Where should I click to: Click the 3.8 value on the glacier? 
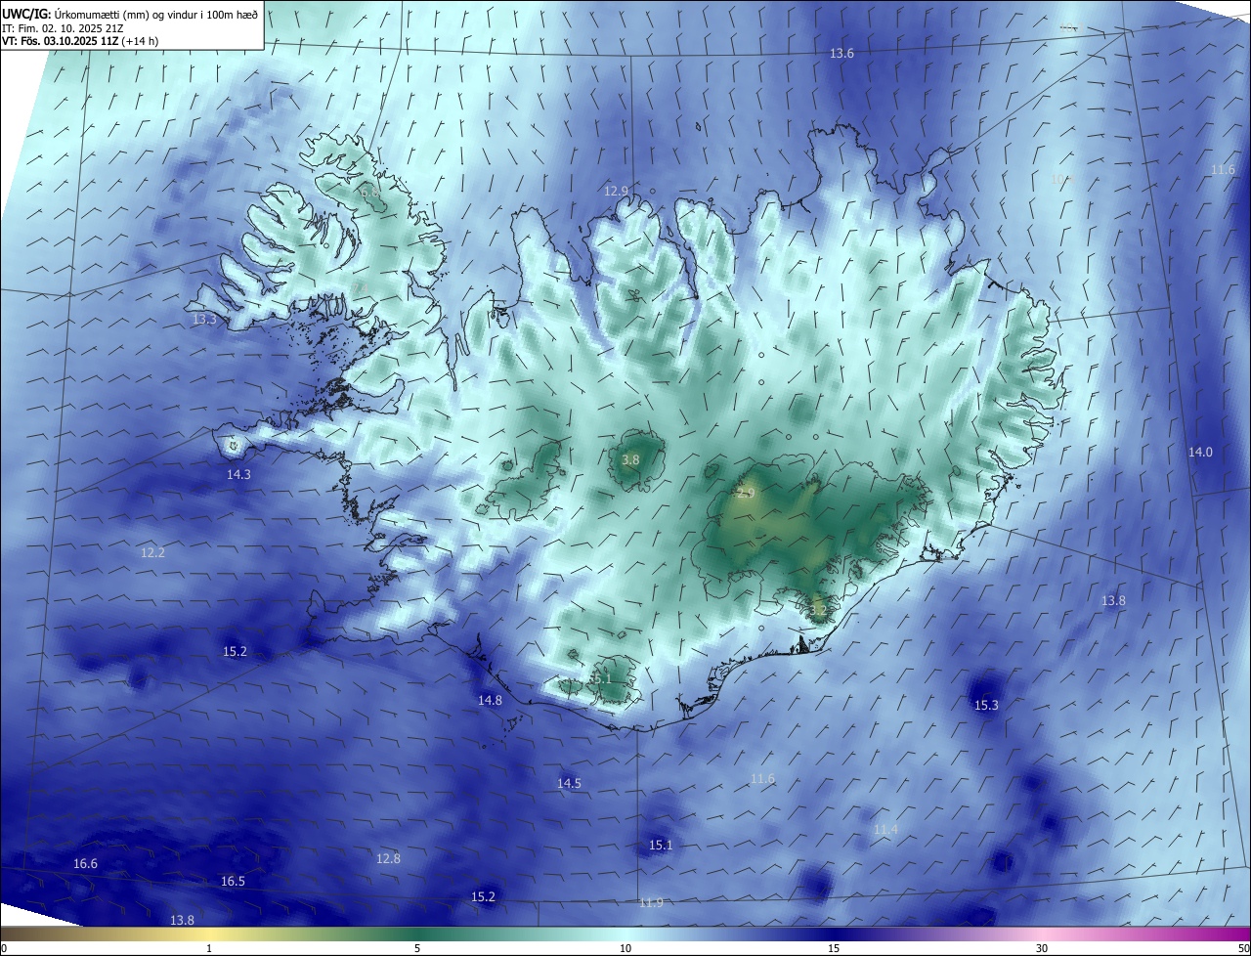tap(630, 460)
